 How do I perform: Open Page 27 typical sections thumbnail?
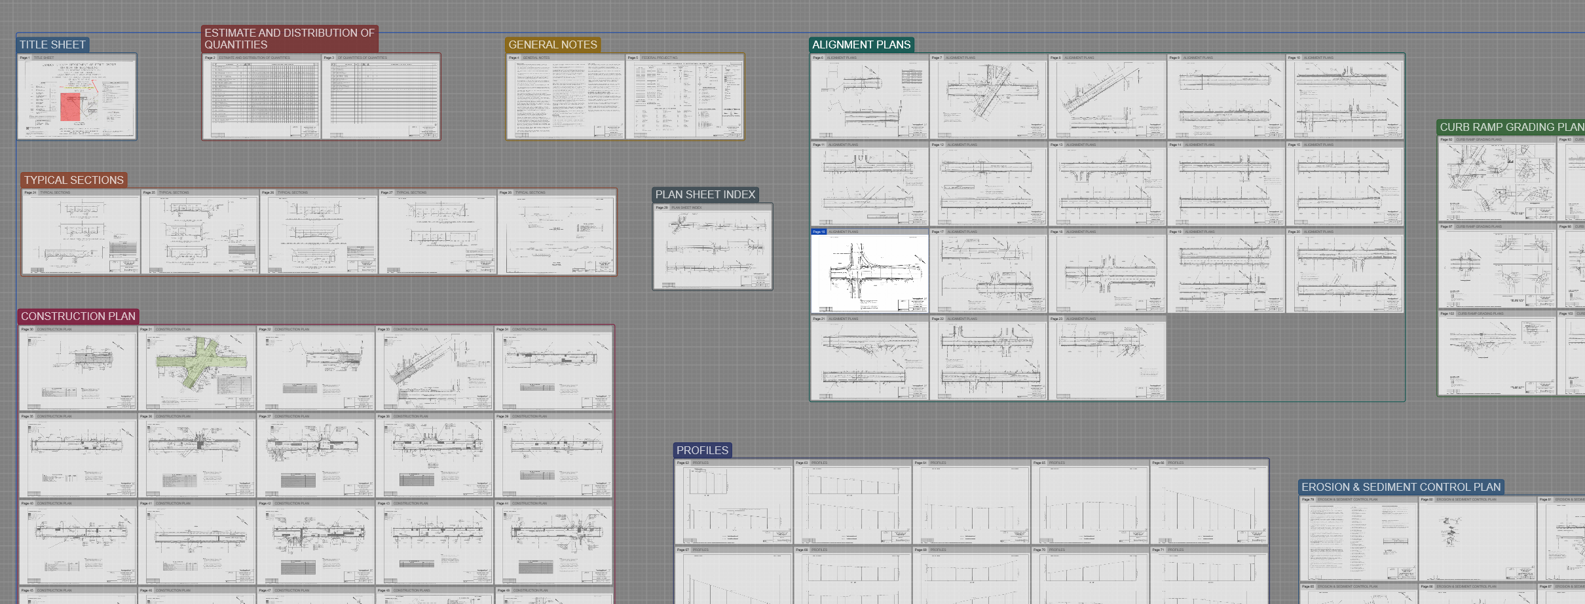438,232
